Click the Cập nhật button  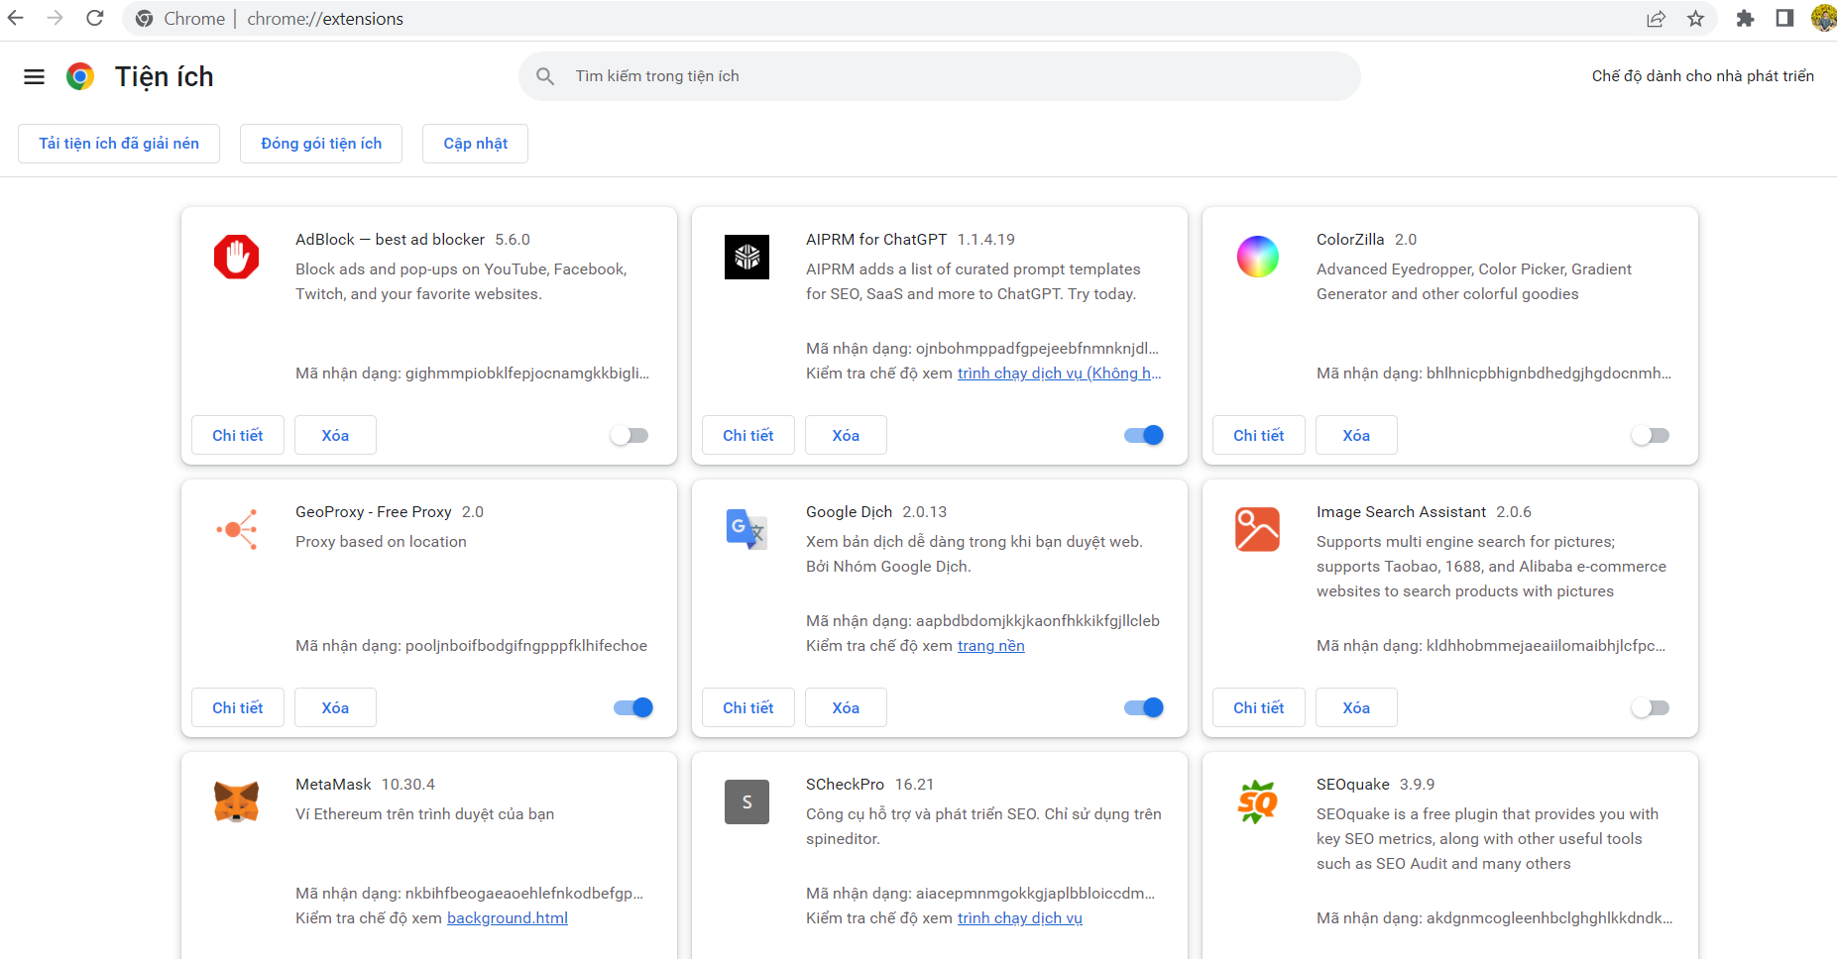pos(475,144)
